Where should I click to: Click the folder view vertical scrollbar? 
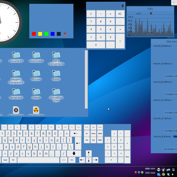click(x=86, y=79)
